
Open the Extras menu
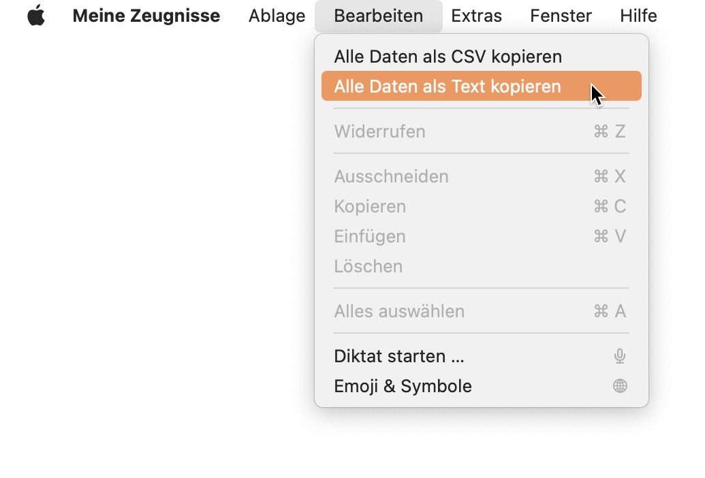476,16
